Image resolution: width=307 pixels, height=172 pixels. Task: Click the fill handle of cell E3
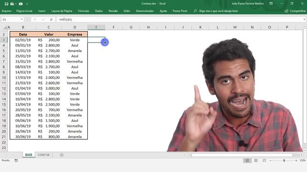coord(105,43)
